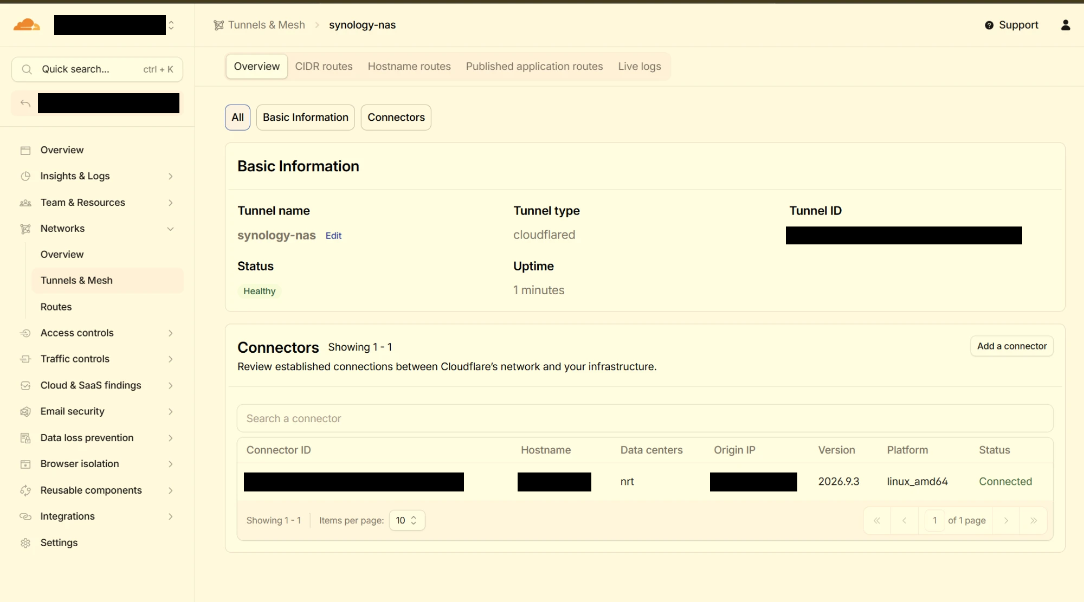Click the Cloudflare logo icon

27,25
